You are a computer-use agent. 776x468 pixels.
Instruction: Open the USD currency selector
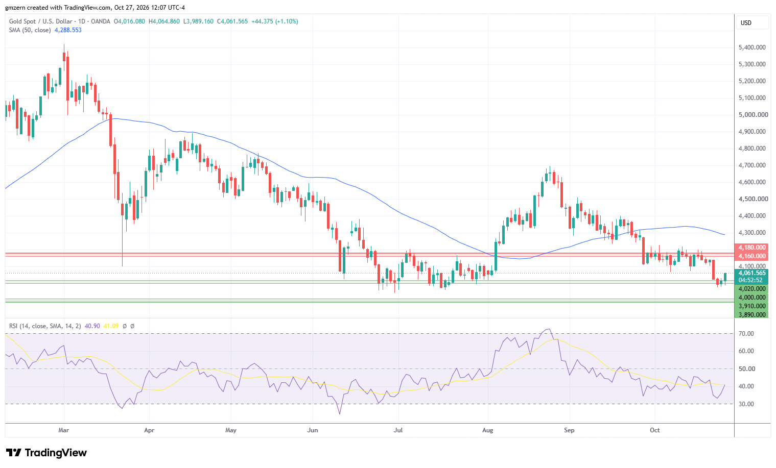click(x=752, y=22)
